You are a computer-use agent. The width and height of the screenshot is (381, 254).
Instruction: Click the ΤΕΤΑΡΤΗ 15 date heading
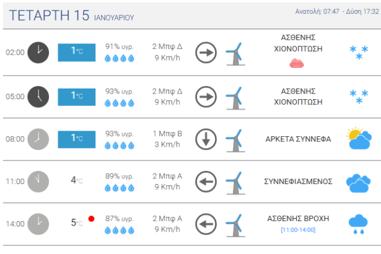50,16
